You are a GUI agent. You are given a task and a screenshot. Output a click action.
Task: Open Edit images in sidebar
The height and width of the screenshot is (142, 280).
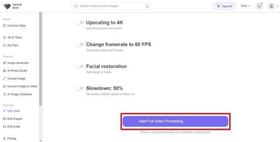pos(15,119)
